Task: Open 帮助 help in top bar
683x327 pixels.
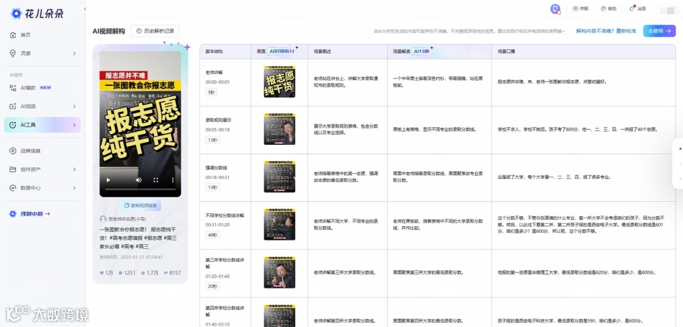Action: [609, 9]
